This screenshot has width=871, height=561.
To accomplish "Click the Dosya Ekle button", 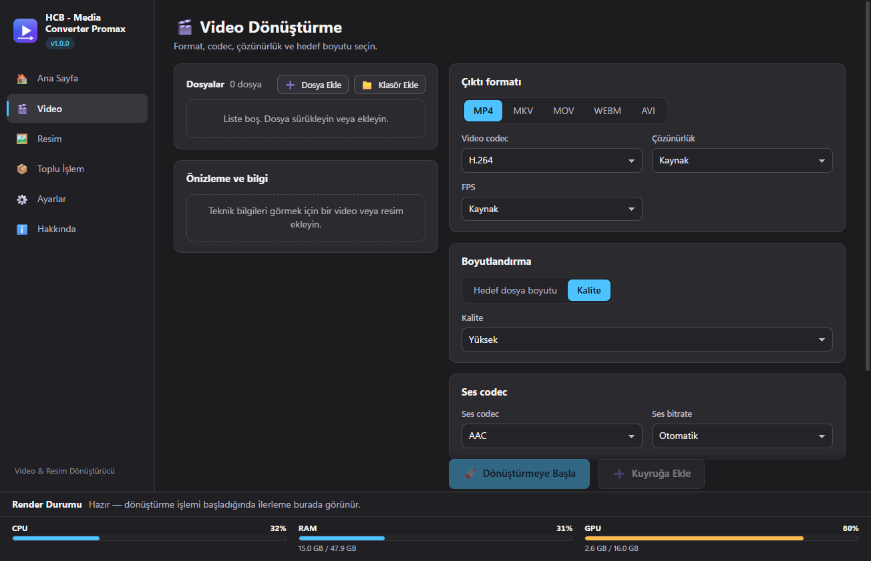I will (313, 85).
